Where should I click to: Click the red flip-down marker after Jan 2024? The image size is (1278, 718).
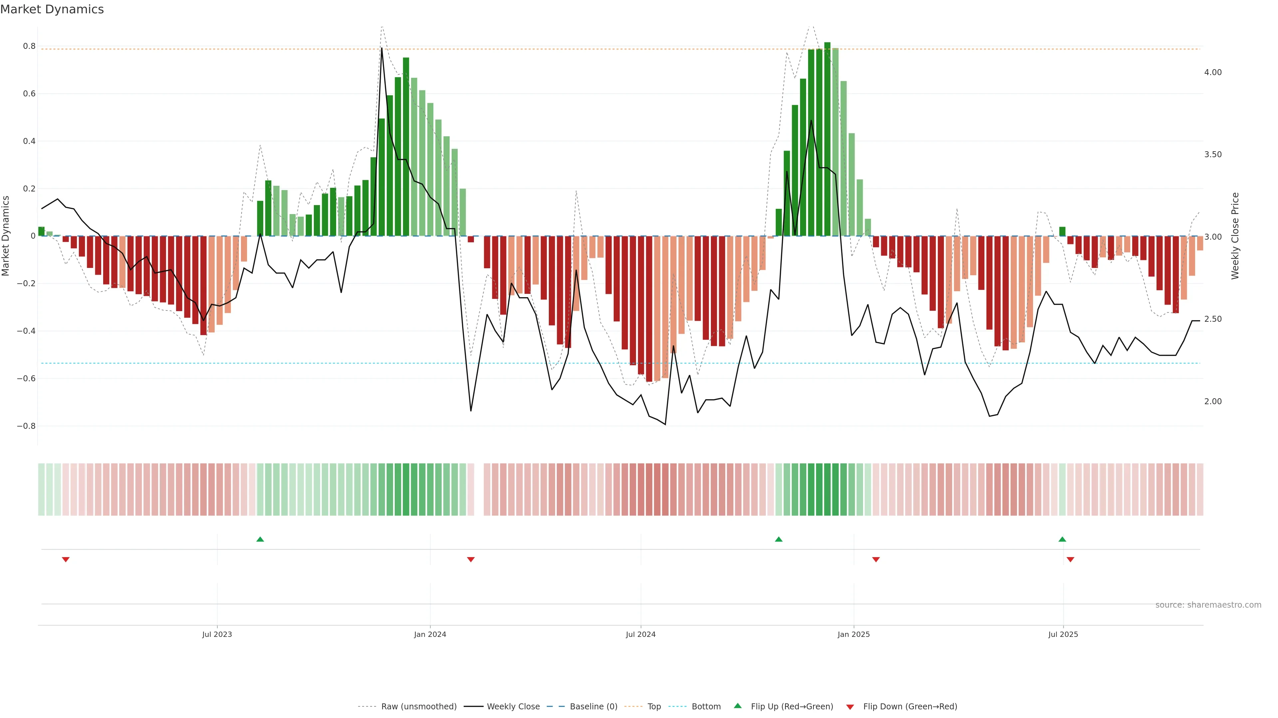[x=471, y=559]
